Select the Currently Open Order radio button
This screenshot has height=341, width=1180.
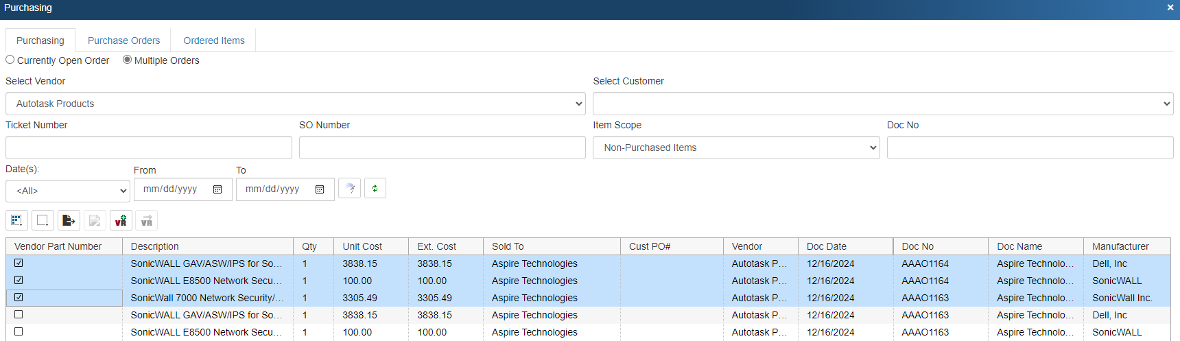pyautogui.click(x=10, y=60)
